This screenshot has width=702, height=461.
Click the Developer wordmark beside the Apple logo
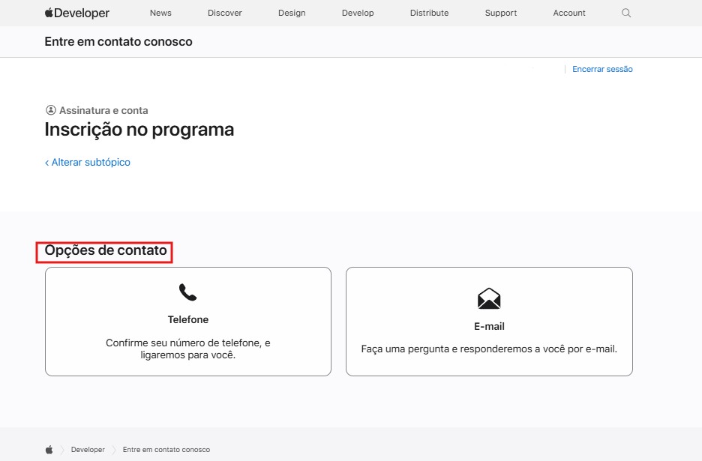click(82, 13)
